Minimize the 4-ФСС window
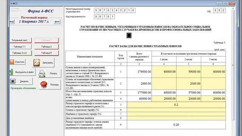Viewport: 242px width, 136px height. click(219, 3)
